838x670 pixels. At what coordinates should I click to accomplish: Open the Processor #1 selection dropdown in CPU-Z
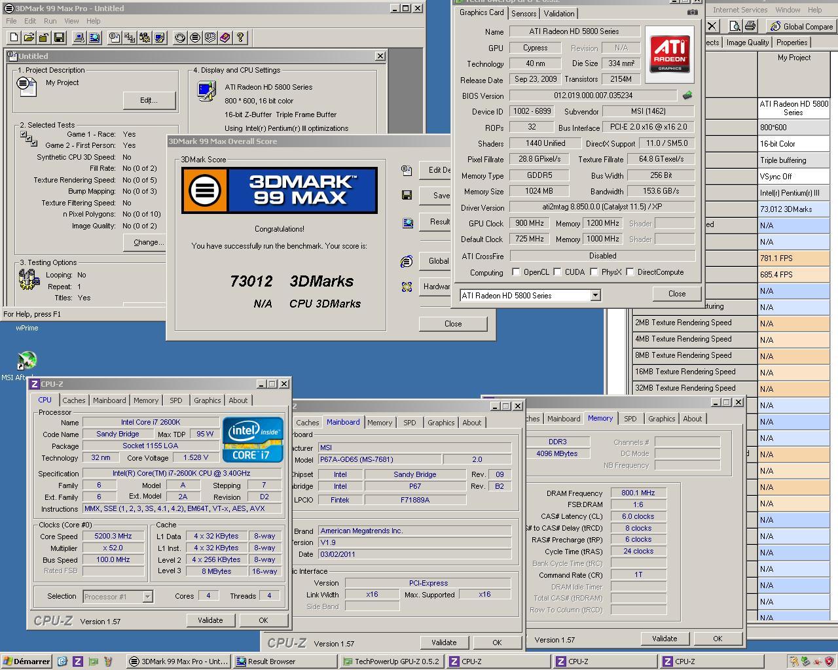147,596
